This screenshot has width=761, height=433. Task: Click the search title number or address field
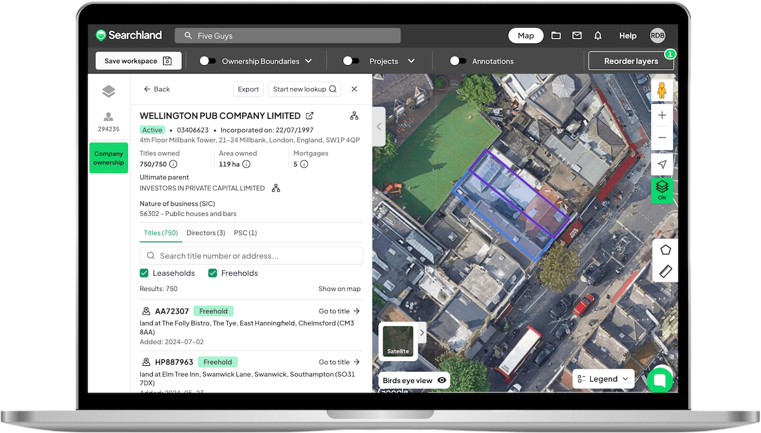(x=251, y=255)
